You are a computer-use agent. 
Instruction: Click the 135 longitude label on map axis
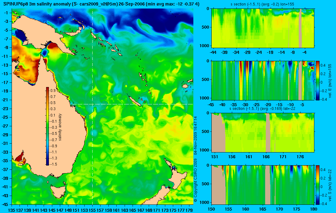pyautogui.click(x=12, y=210)
